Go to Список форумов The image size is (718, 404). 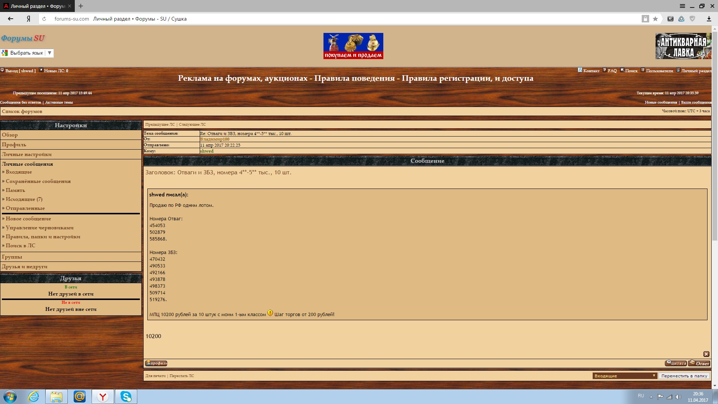22,111
